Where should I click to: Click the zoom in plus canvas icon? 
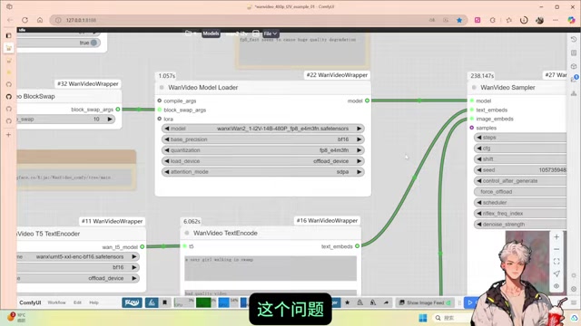556,237
